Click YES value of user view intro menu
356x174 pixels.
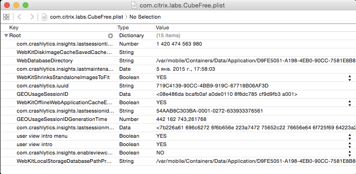[x=161, y=136]
